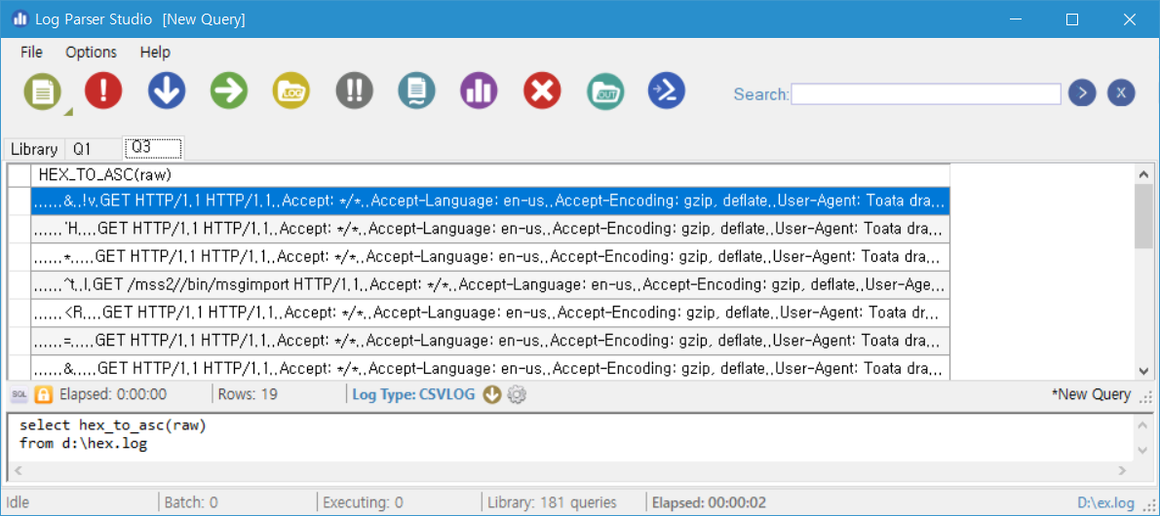
Task: Toggle the orange lock icon
Action: [44, 394]
